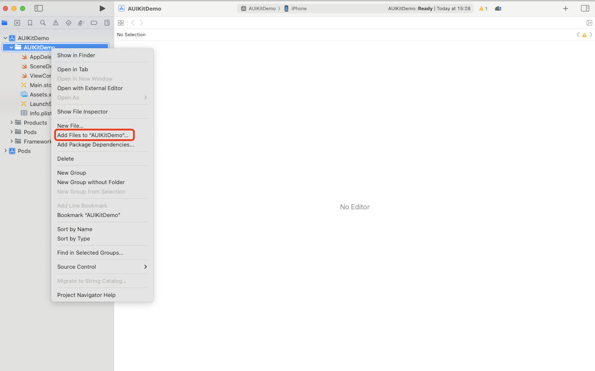Click the issue warning triangle in jump bar
The height and width of the screenshot is (371, 595).
click(584, 35)
